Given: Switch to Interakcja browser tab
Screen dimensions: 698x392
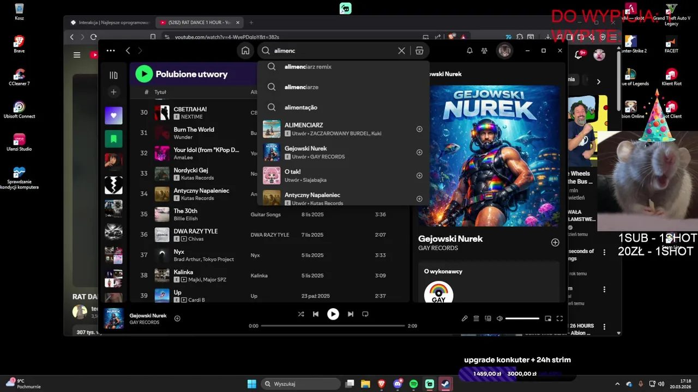Looking at the screenshot, I should 110,22.
